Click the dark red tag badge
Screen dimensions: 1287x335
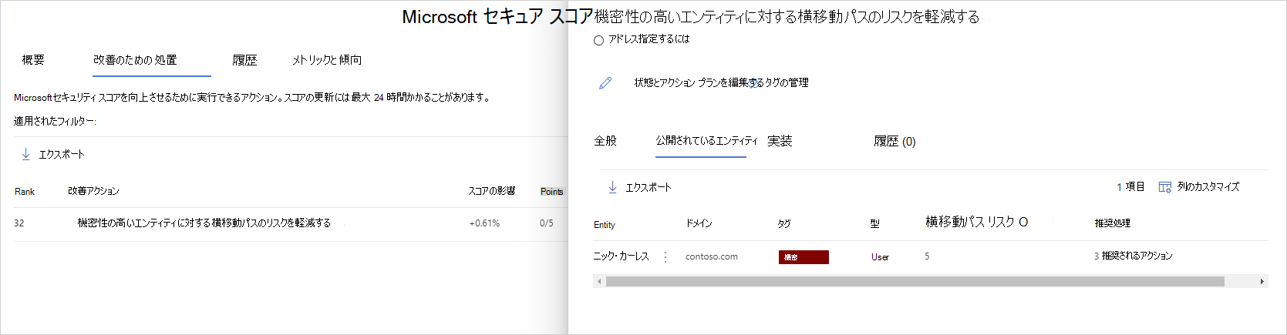(804, 257)
